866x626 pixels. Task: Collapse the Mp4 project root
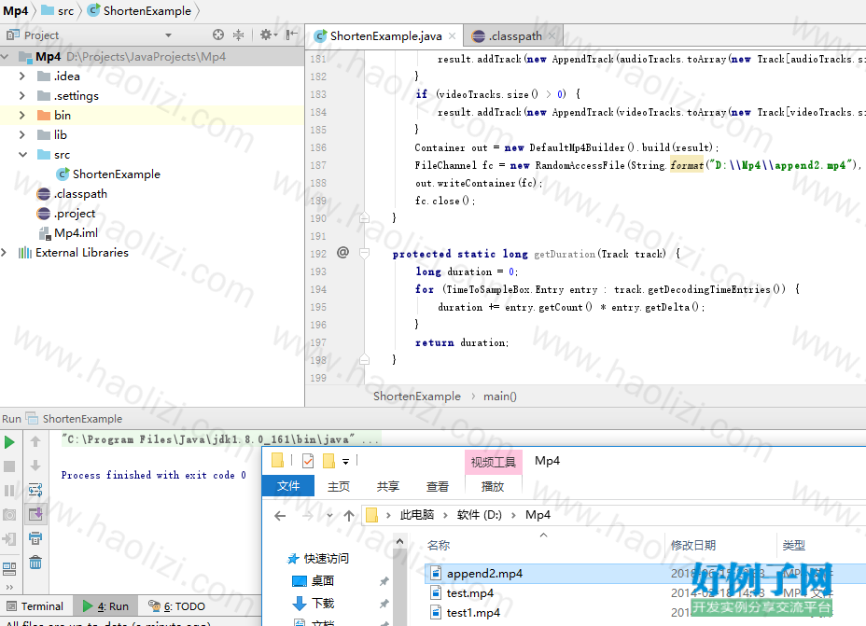pyautogui.click(x=5, y=56)
